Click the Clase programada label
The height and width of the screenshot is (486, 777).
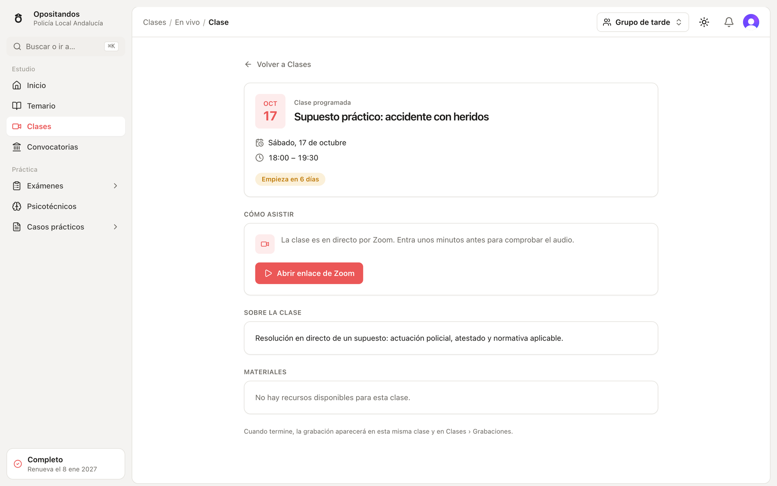323,102
